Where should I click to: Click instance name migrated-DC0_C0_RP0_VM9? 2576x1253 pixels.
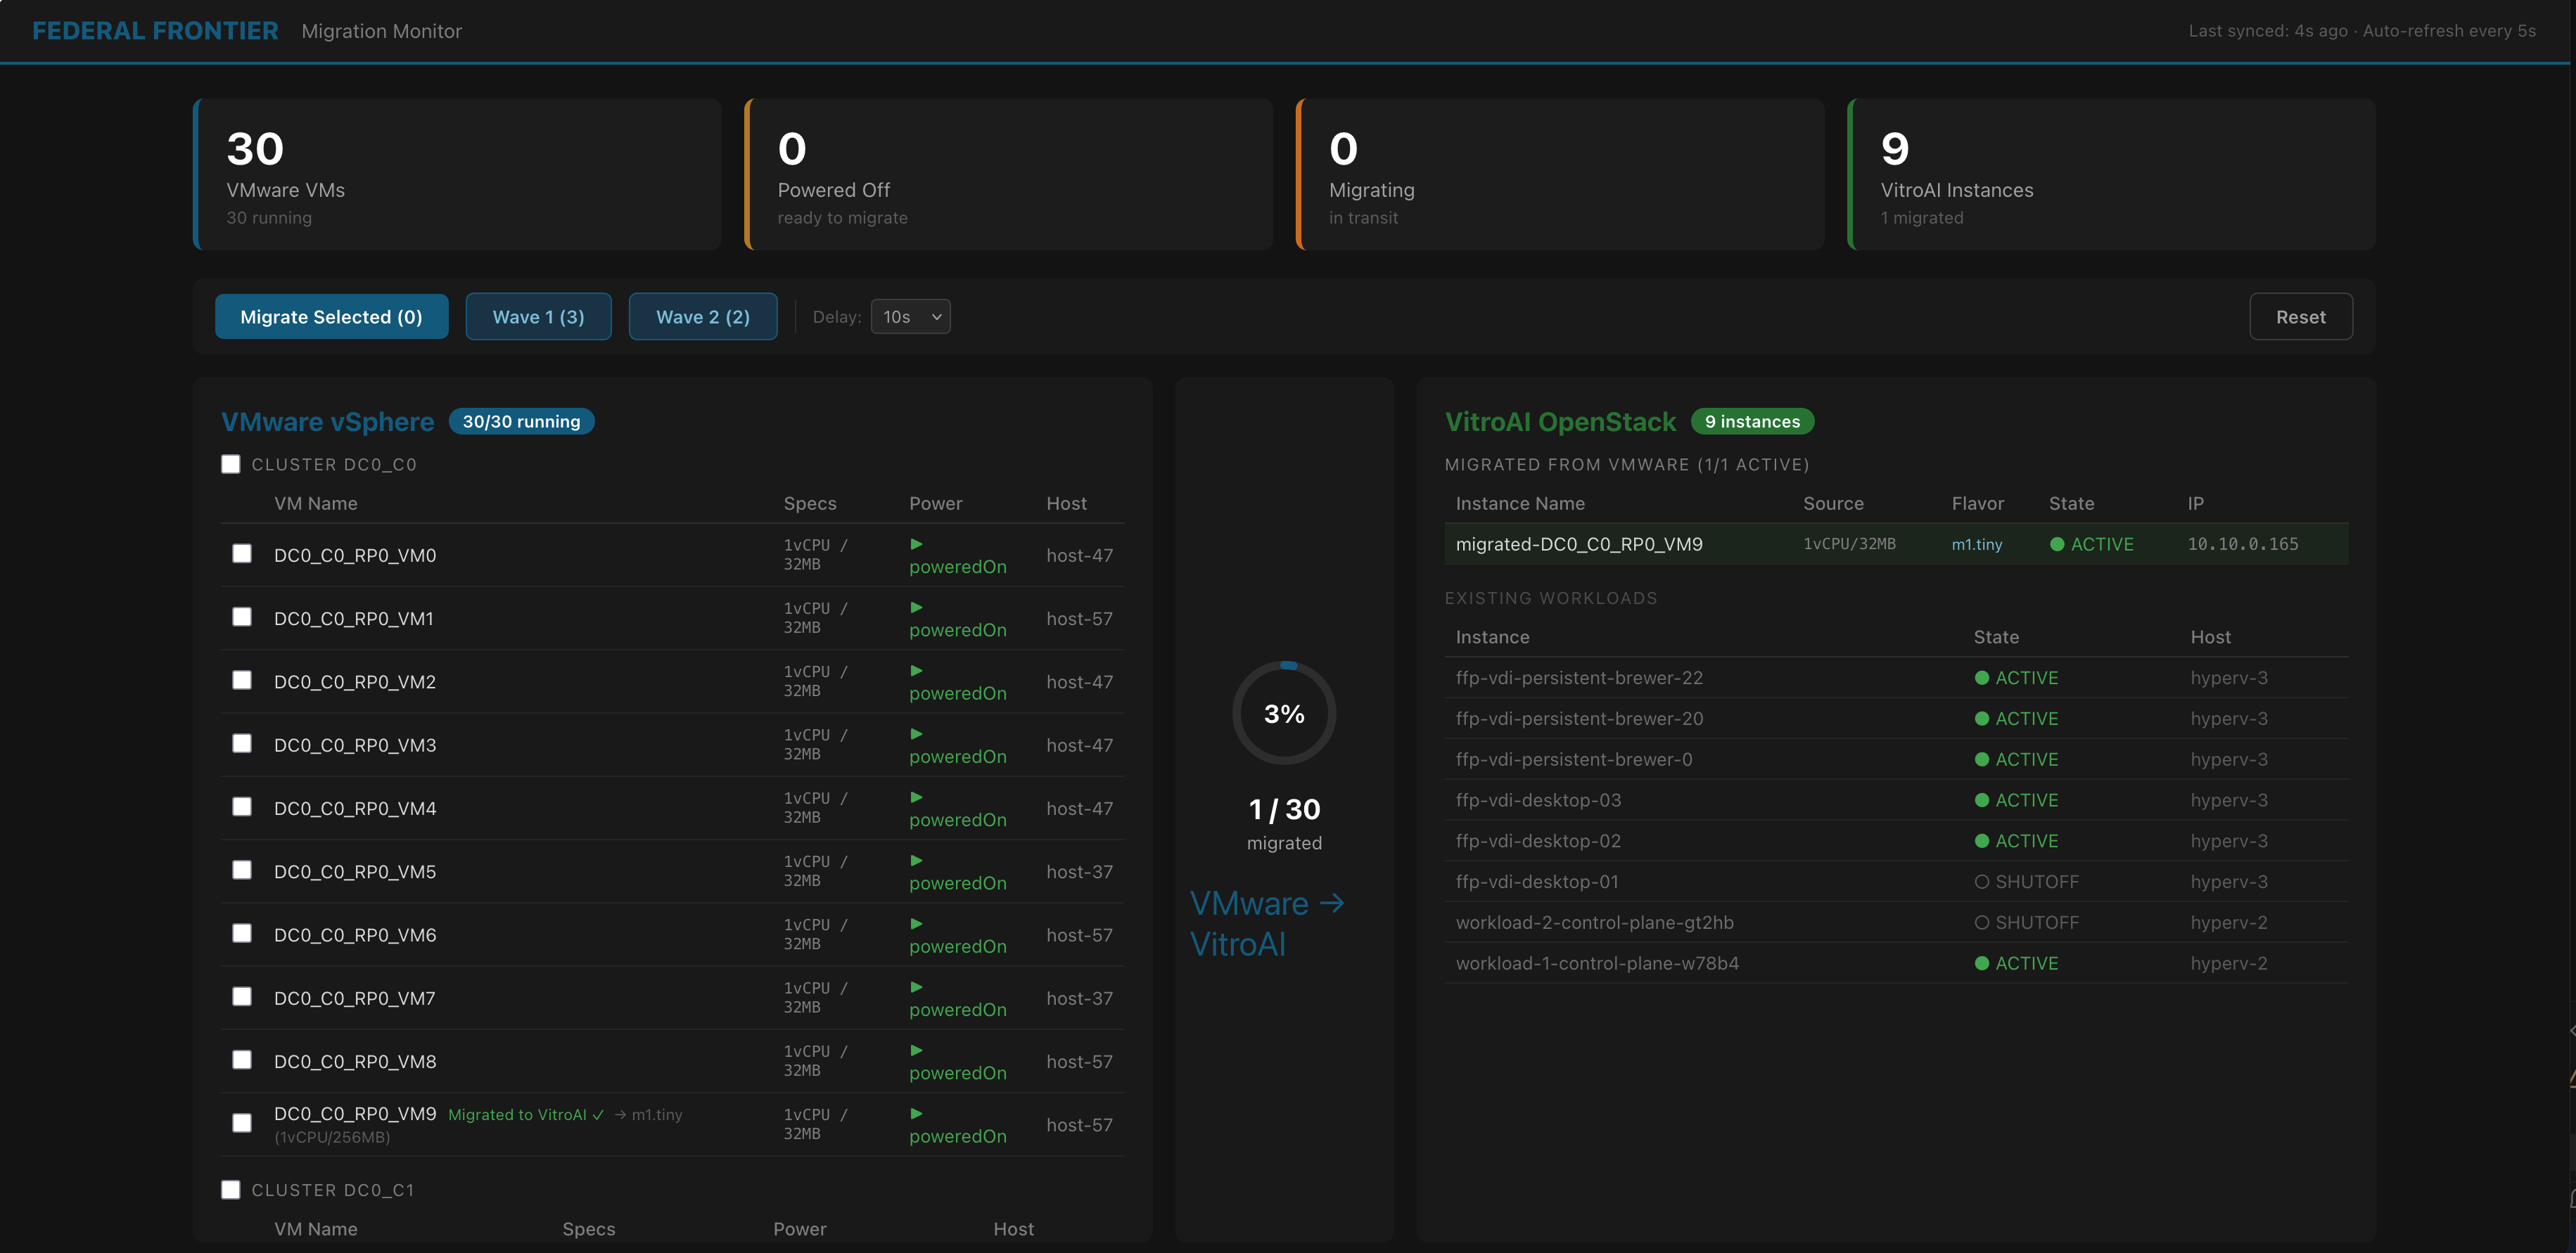pos(1579,544)
